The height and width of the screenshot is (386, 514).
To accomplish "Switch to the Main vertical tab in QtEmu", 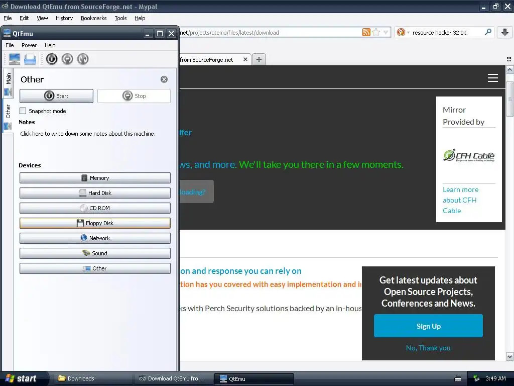I will (9, 84).
